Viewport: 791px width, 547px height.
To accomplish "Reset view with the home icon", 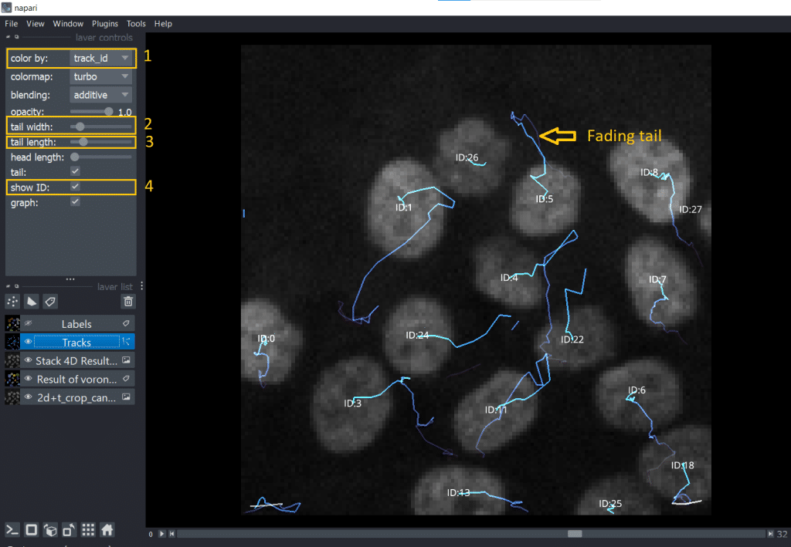I will 107,530.
